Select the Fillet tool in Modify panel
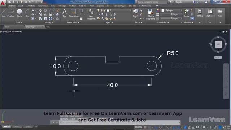The image size is (231, 130). pos(51,14)
